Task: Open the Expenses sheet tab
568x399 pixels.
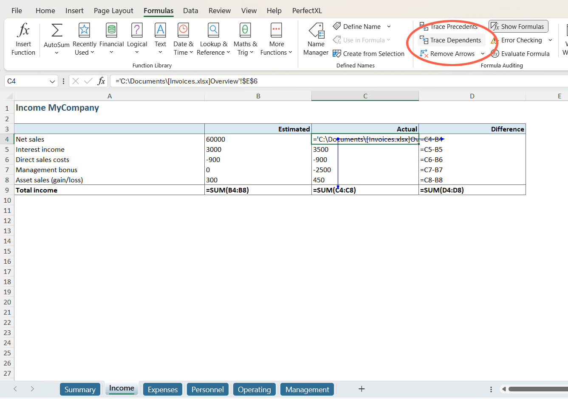Action: click(x=162, y=389)
